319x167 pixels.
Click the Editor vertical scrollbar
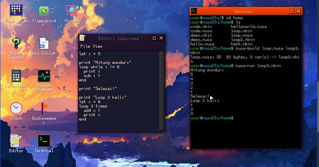[162, 91]
